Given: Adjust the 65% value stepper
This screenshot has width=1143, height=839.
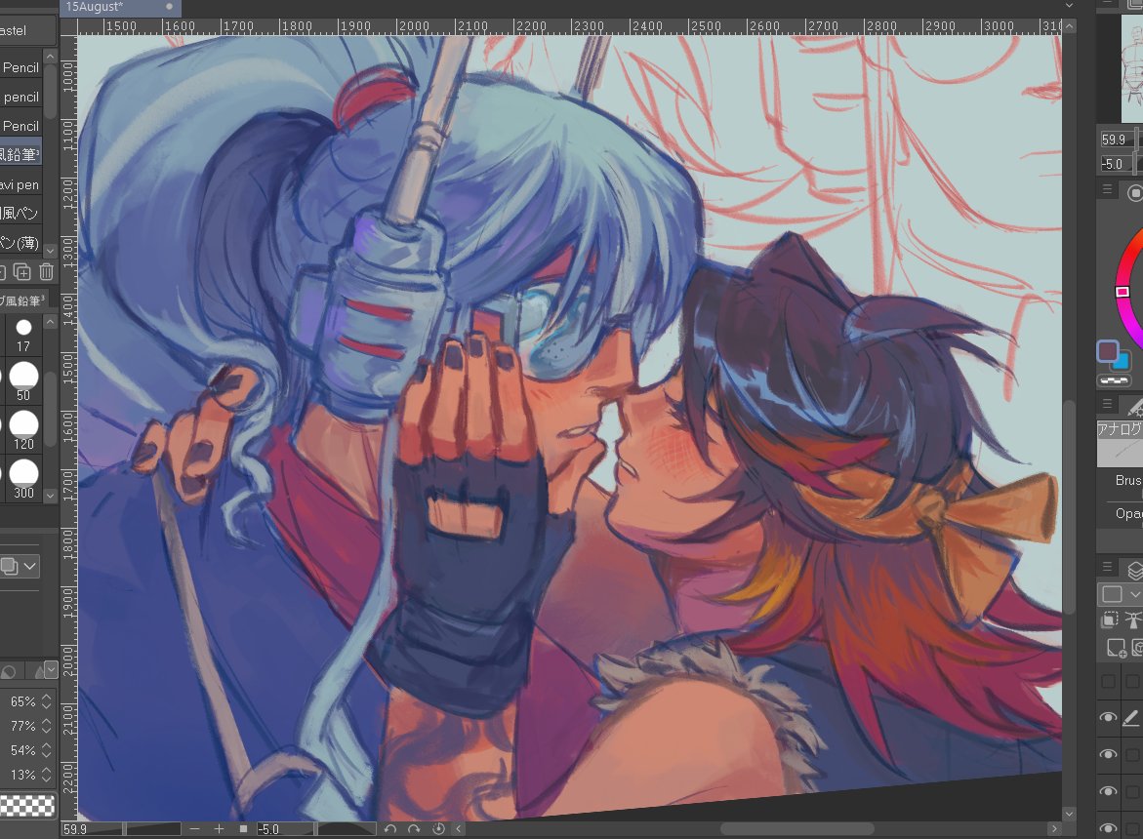Looking at the screenshot, I should (x=47, y=701).
